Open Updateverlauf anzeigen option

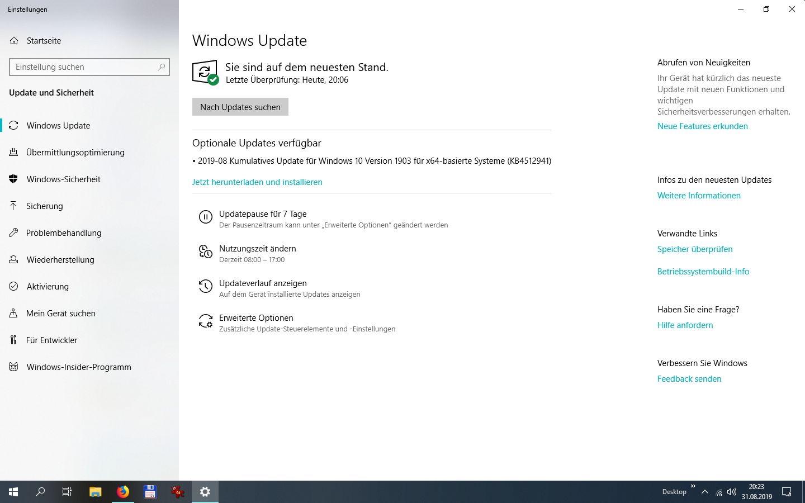click(289, 288)
